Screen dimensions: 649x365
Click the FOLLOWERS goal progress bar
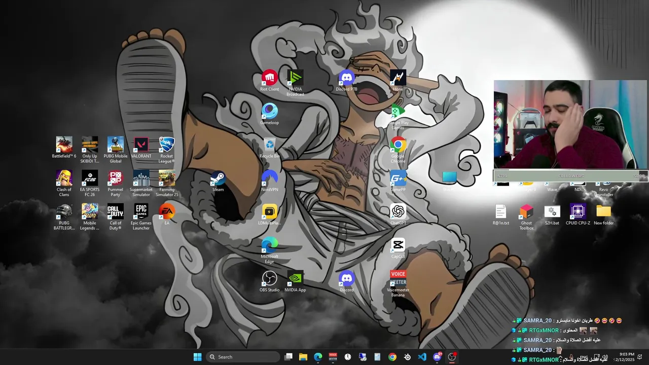570,176
